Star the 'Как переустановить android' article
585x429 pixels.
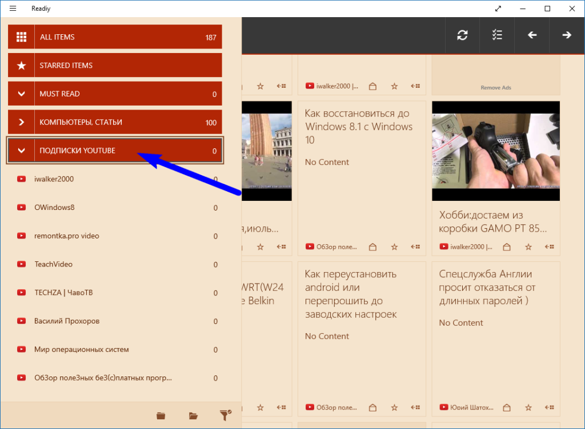point(394,407)
